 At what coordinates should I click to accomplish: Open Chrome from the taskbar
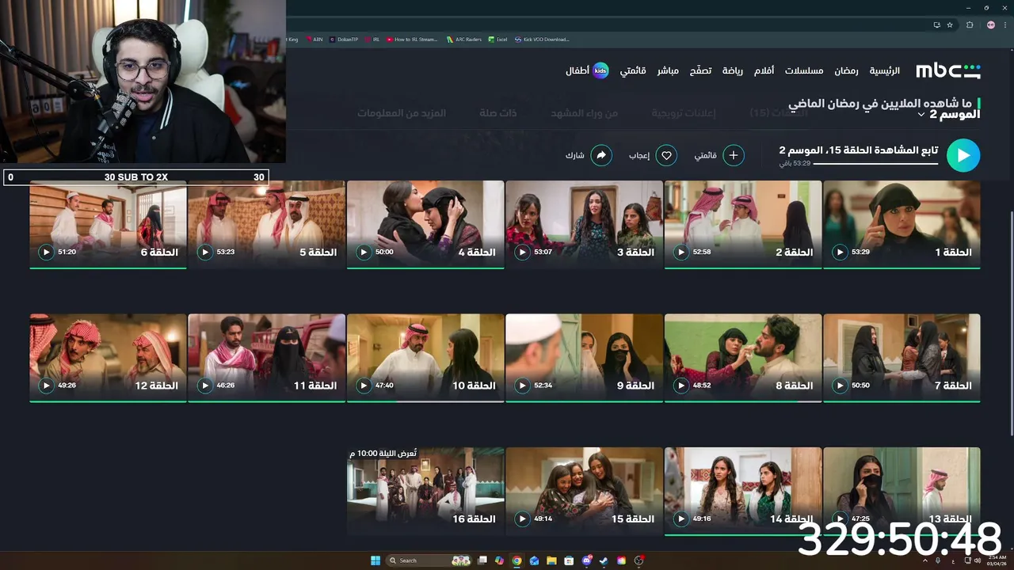(517, 560)
